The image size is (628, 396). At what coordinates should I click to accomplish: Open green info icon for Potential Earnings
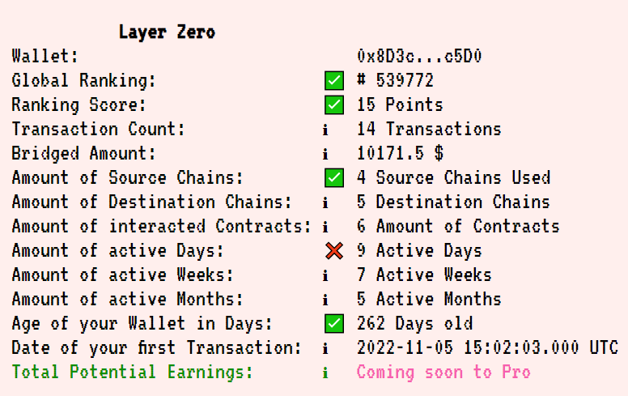pos(325,373)
